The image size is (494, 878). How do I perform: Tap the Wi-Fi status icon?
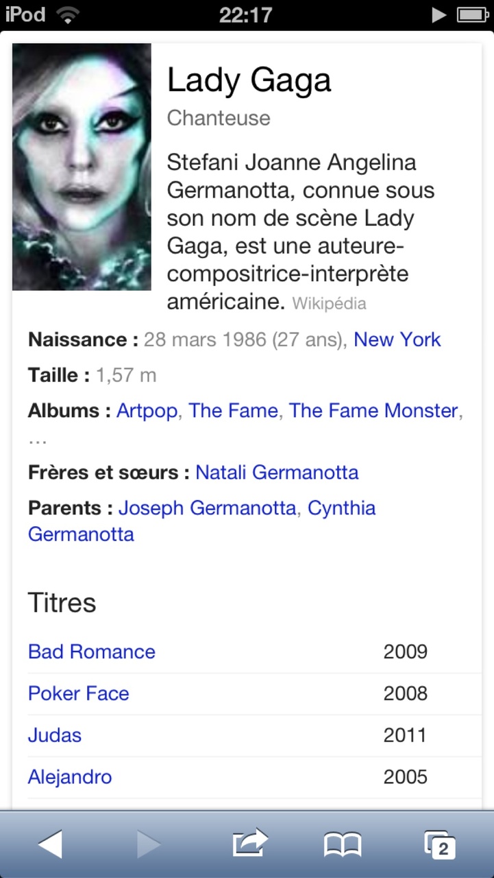coord(67,16)
